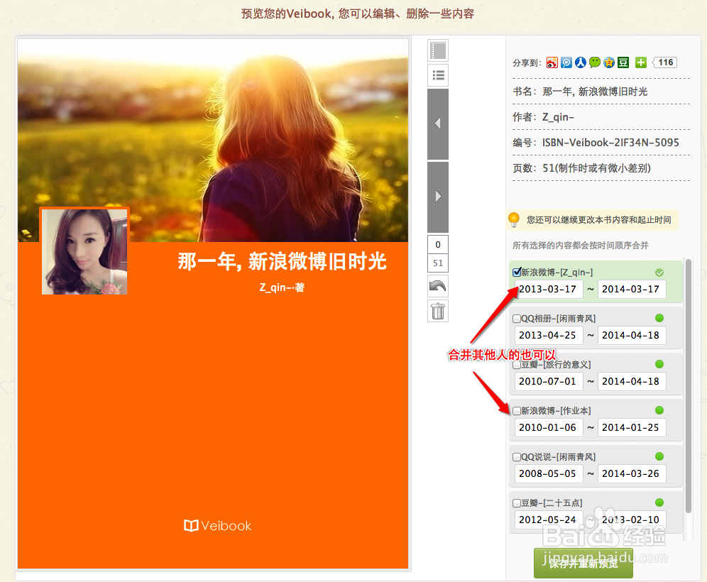Edit end date 2014-01-25 field
707x582 pixels.
pos(632,427)
